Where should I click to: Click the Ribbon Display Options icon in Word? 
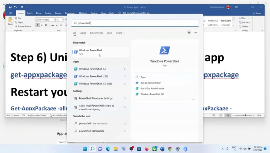[236, 7]
